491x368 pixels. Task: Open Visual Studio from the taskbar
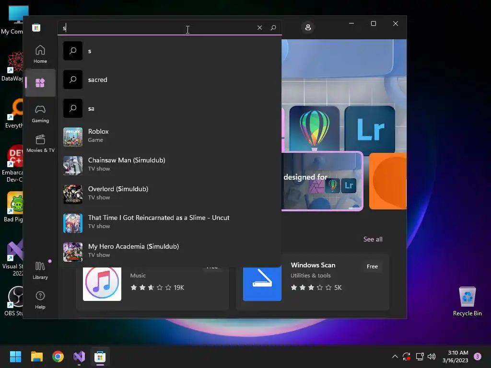click(79, 356)
